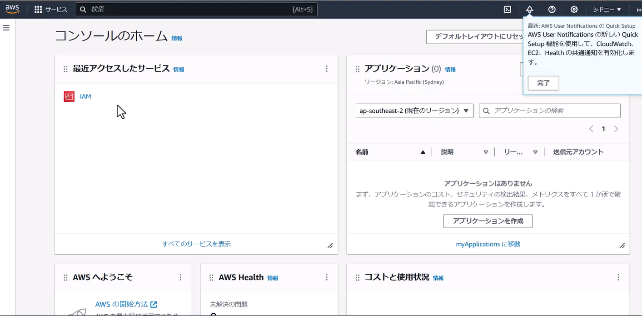Click 情報 link next to AWS Health
Image resolution: width=642 pixels, height=316 pixels.
tap(273, 278)
